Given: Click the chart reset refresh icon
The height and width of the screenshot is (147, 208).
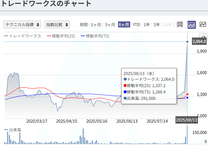Looking at the screenshot, I should click(x=204, y=38).
